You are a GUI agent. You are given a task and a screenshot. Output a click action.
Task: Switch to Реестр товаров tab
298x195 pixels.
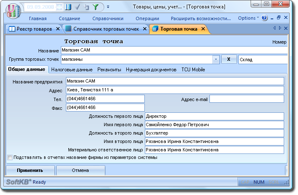pos(34,29)
